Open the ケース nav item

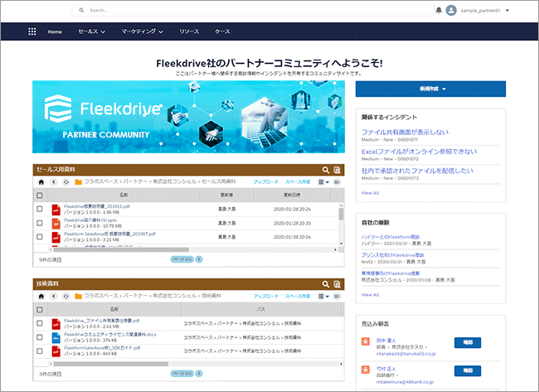(x=222, y=31)
